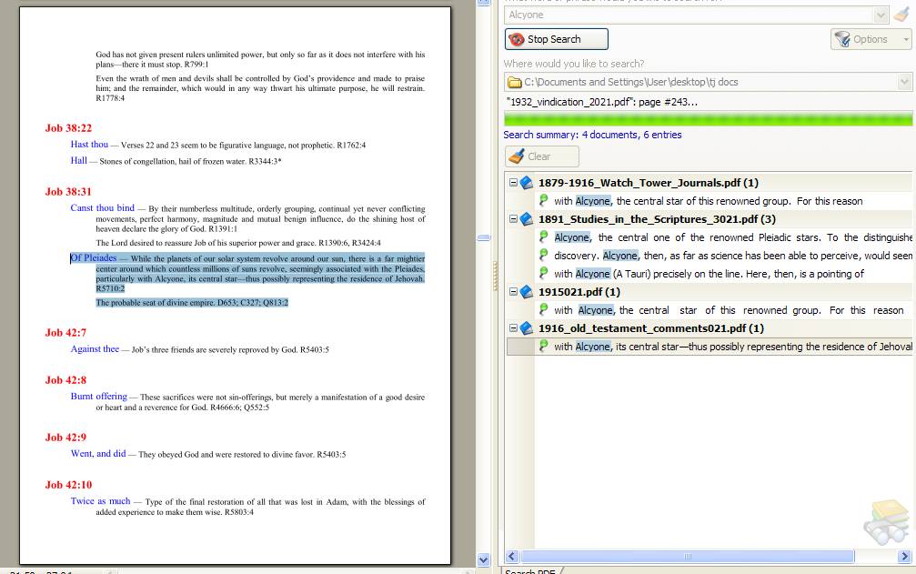Click the blue 'Canst thou bind' entry
This screenshot has width=916, height=574.
(102, 208)
